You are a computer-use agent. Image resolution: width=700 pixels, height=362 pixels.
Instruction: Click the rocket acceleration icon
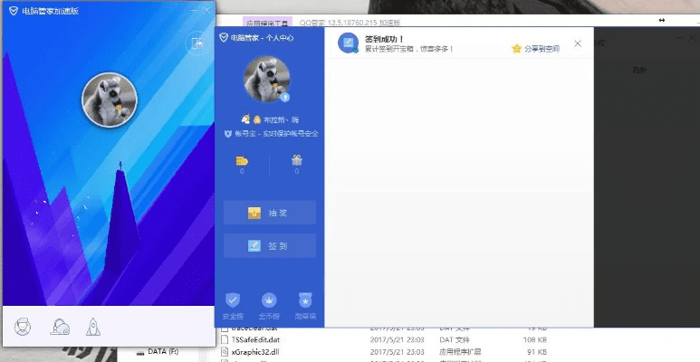(x=92, y=327)
